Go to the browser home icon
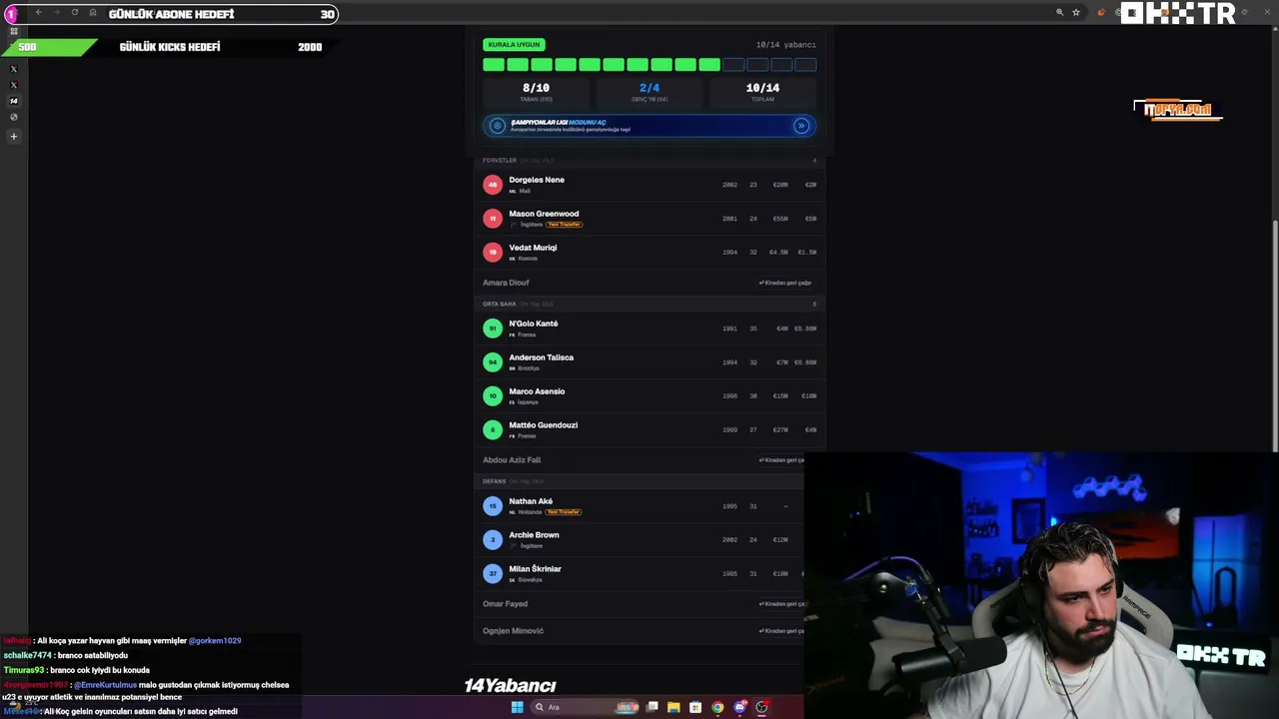 click(93, 13)
